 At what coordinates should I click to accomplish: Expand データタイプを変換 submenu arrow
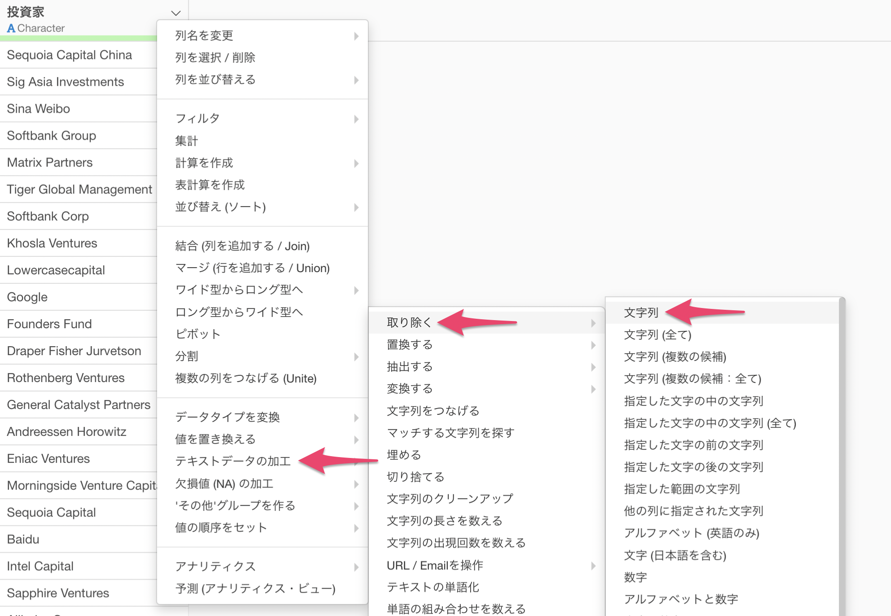356,418
